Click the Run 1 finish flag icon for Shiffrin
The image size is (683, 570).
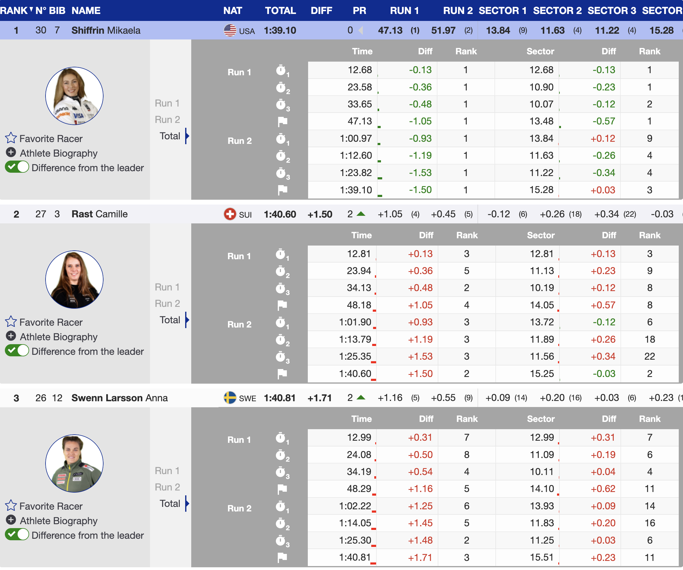pyautogui.click(x=282, y=122)
